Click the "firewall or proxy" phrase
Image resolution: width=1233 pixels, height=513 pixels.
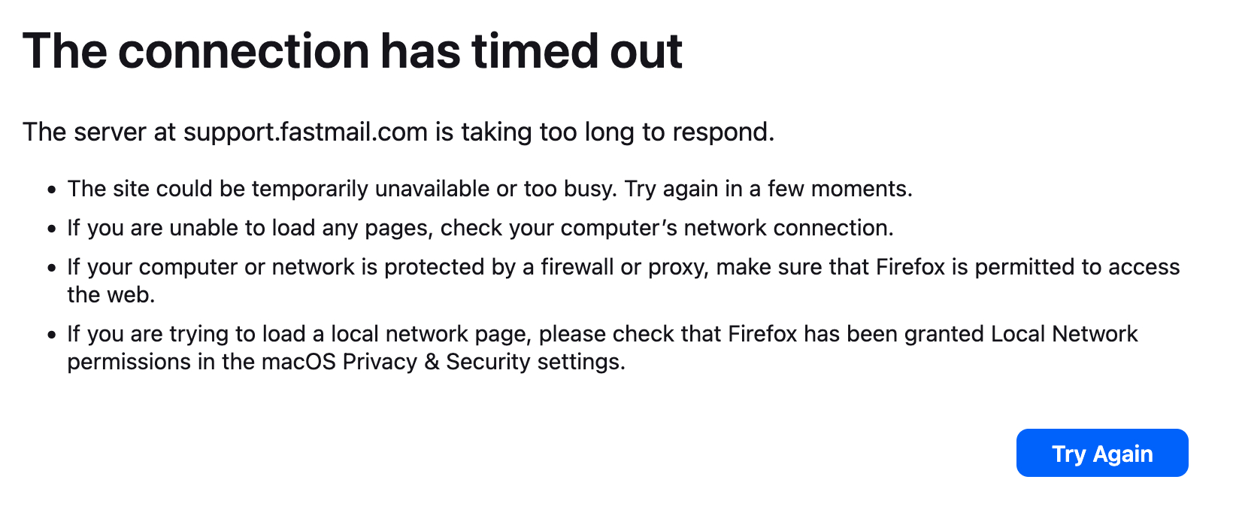(x=623, y=267)
